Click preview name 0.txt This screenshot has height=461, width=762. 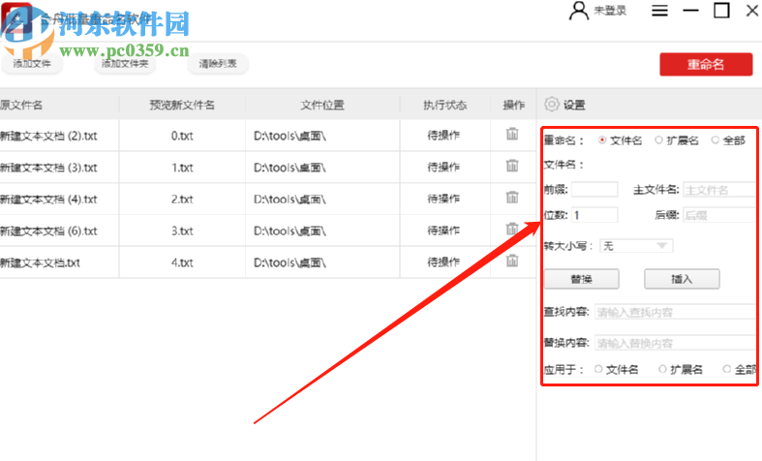(182, 136)
